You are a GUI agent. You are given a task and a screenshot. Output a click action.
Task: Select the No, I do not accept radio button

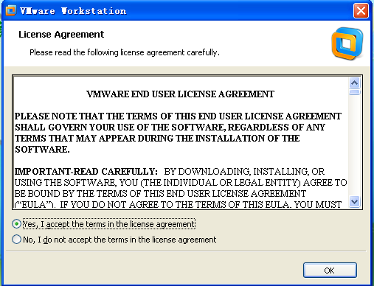coord(16,240)
